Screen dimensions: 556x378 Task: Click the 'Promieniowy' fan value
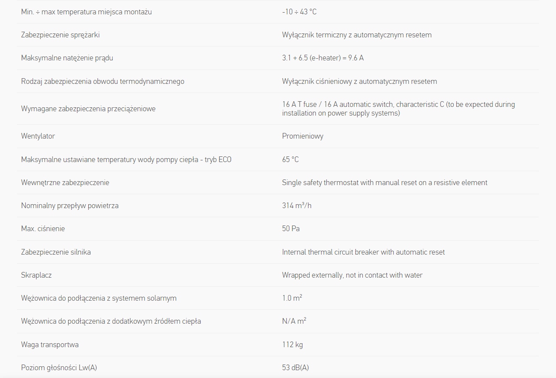[302, 136]
